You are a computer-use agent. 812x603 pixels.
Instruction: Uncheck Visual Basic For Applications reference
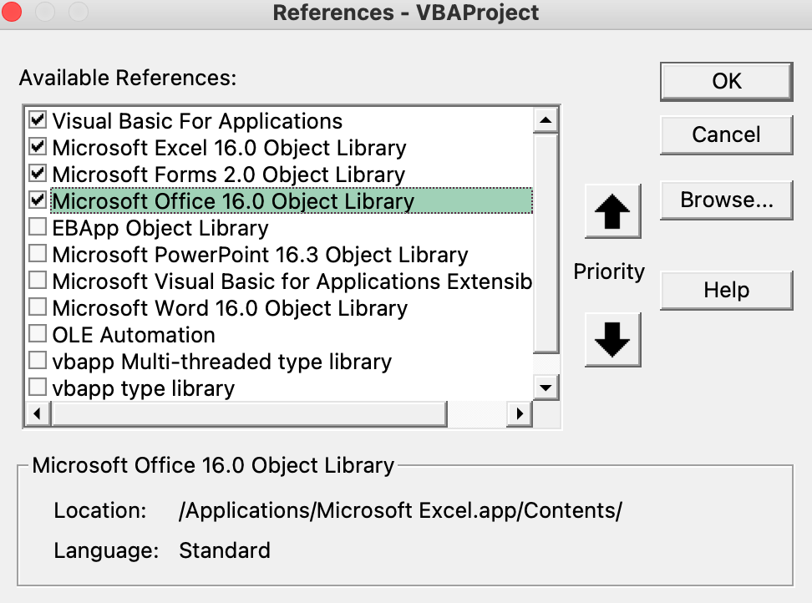pos(38,120)
